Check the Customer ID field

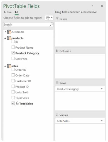[13, 81]
